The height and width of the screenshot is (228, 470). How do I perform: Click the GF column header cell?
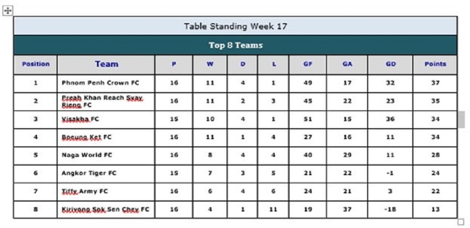coord(308,64)
